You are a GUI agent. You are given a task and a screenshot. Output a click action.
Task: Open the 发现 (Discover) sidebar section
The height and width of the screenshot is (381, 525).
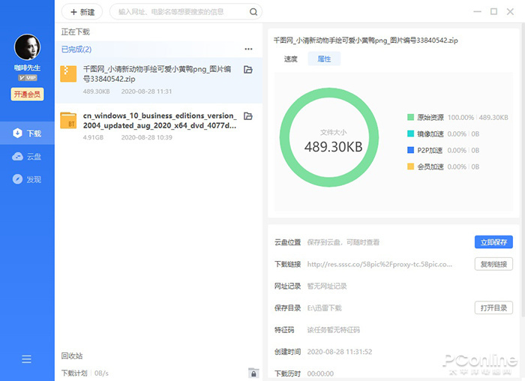(x=27, y=180)
